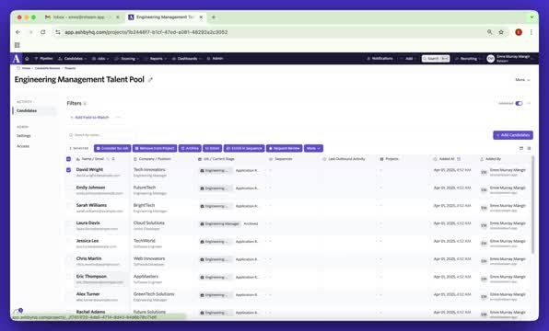Go to Pipeline in the navbar

tap(43, 59)
